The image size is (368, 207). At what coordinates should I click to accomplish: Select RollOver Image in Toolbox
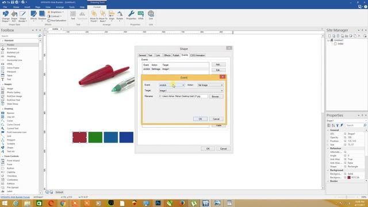point(14,96)
